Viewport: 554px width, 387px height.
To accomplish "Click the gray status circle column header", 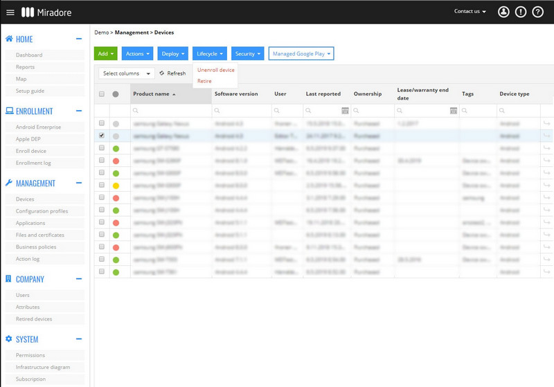I will [x=116, y=94].
